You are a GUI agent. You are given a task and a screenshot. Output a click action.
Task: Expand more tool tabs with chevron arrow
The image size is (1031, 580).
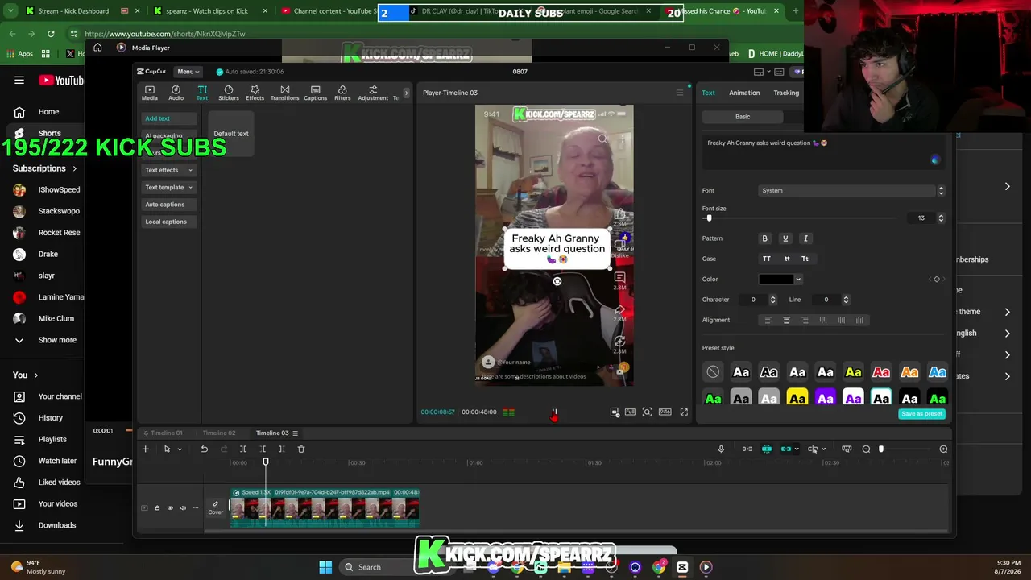click(406, 93)
